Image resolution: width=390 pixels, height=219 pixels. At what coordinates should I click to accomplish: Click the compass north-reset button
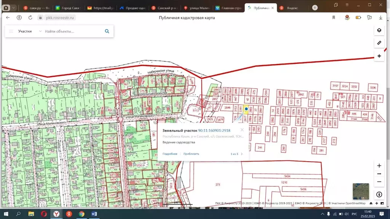click(x=379, y=194)
